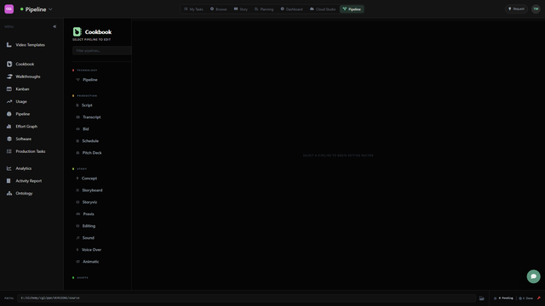Viewport: 545px width, 306px height.
Task: Open the Pipeline workspace dropdown
Action: coord(36,9)
